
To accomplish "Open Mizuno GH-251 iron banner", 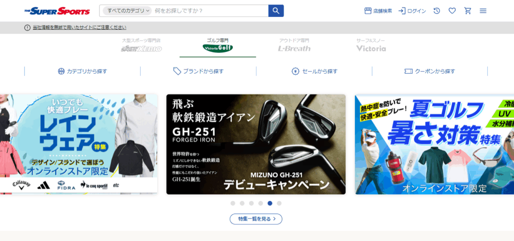I will coord(256,144).
